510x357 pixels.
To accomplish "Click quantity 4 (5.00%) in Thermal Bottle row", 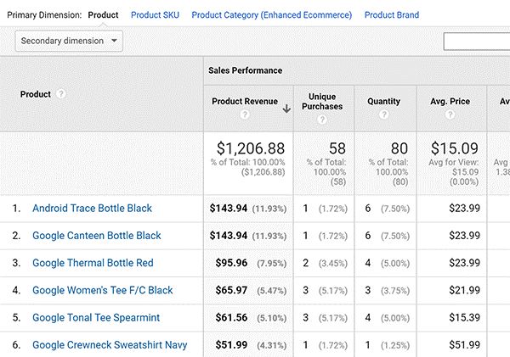I will point(387,263).
